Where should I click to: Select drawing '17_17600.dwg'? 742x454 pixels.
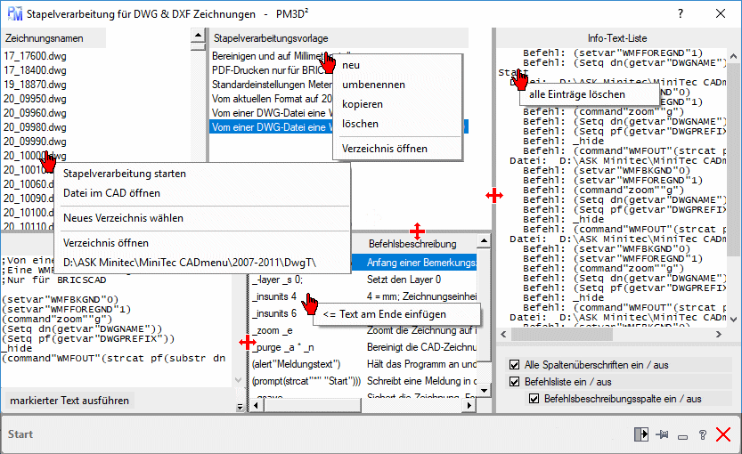tap(35, 56)
